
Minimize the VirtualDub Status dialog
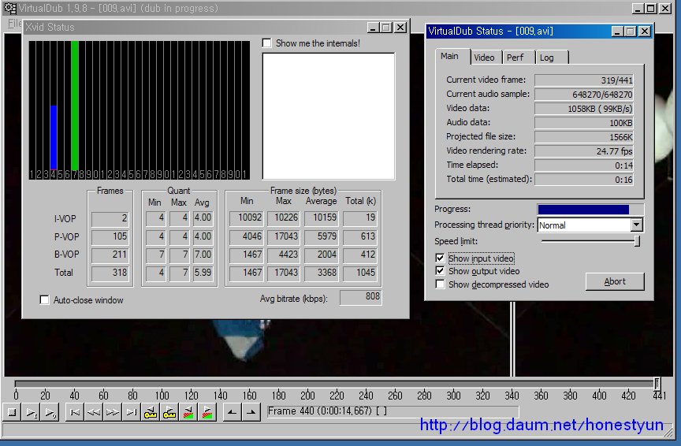(617, 32)
